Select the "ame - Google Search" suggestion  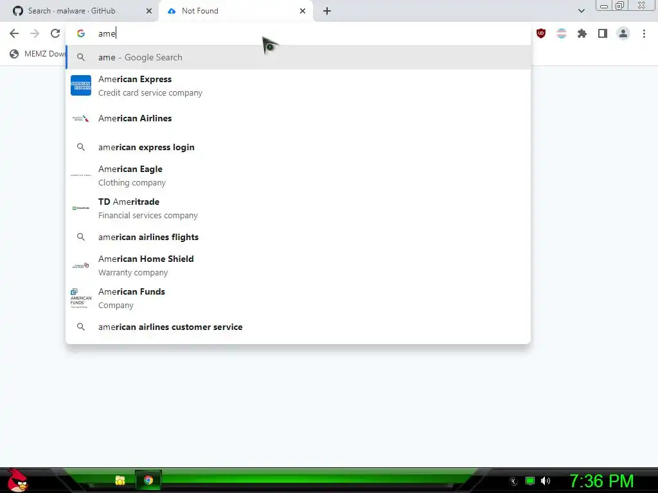click(298, 57)
